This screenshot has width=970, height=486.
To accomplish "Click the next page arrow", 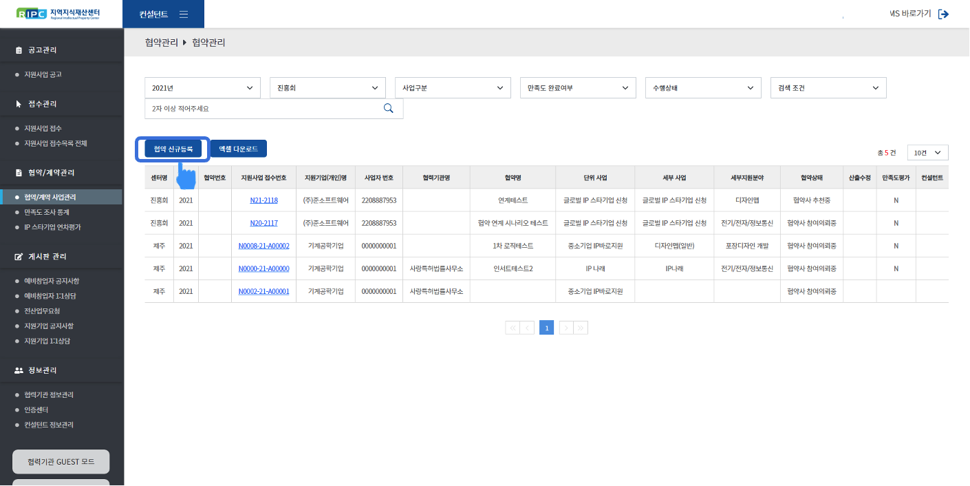I will (566, 328).
